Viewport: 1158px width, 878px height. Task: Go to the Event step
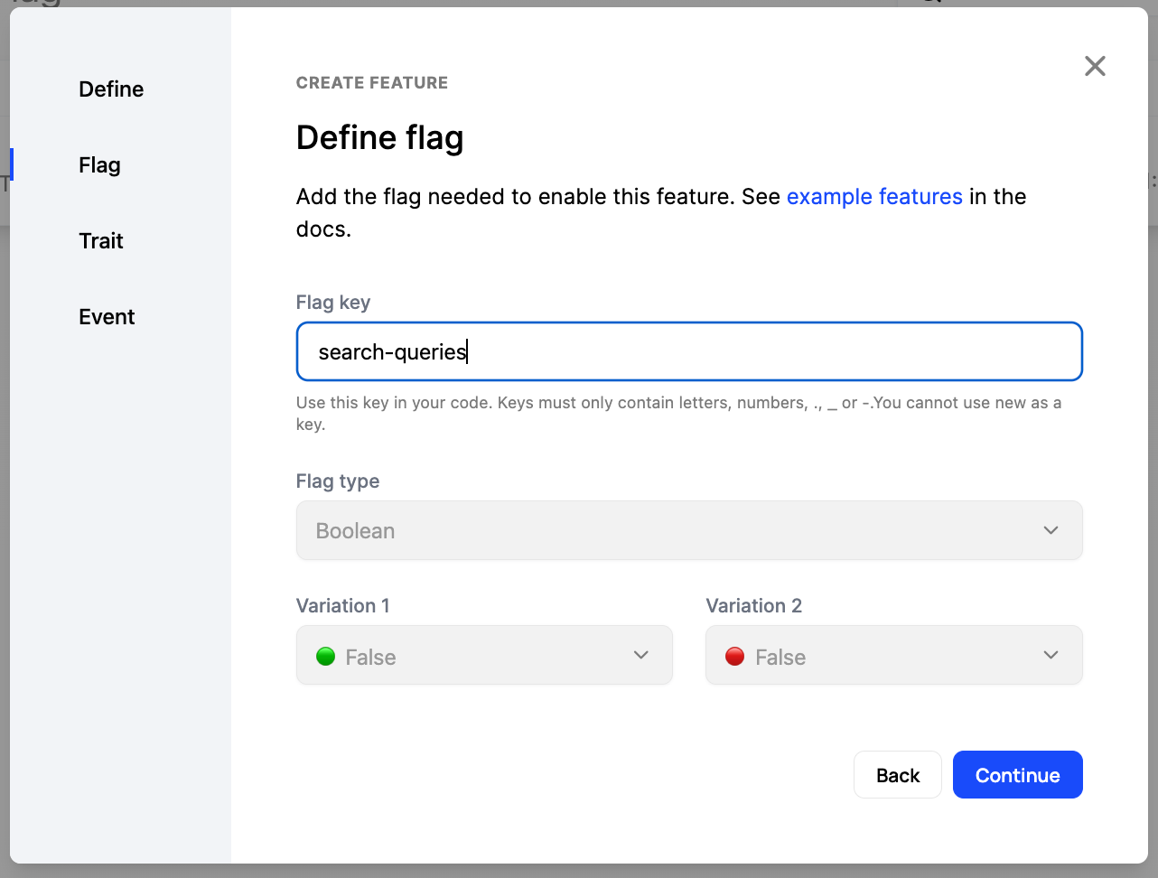click(x=106, y=316)
